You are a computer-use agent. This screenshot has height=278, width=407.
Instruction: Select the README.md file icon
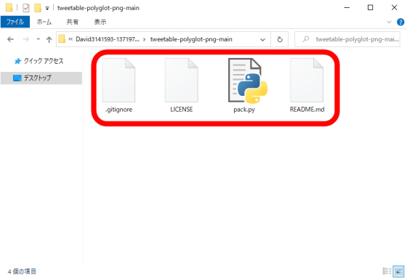(x=307, y=80)
